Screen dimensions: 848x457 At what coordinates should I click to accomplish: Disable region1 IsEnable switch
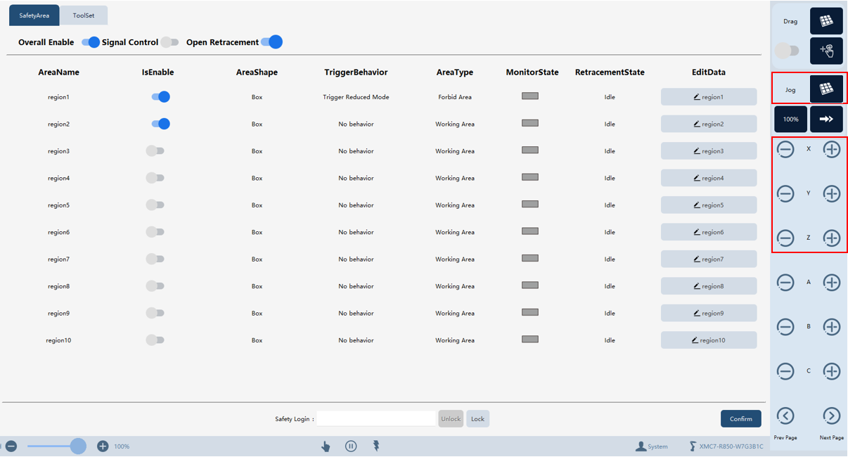click(161, 97)
